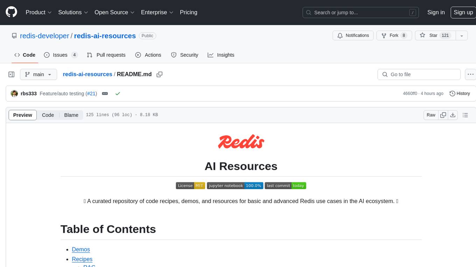Screen dimensions: 476x267
Task: Focus the Go to file field
Action: coord(419,74)
